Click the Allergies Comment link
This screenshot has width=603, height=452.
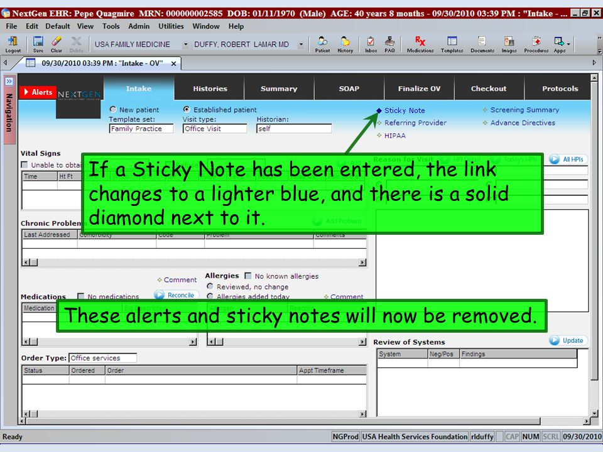pyautogui.click(x=347, y=297)
